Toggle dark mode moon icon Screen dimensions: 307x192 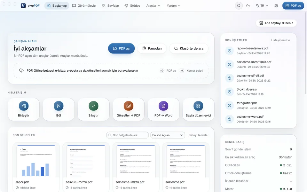[x=248, y=6]
